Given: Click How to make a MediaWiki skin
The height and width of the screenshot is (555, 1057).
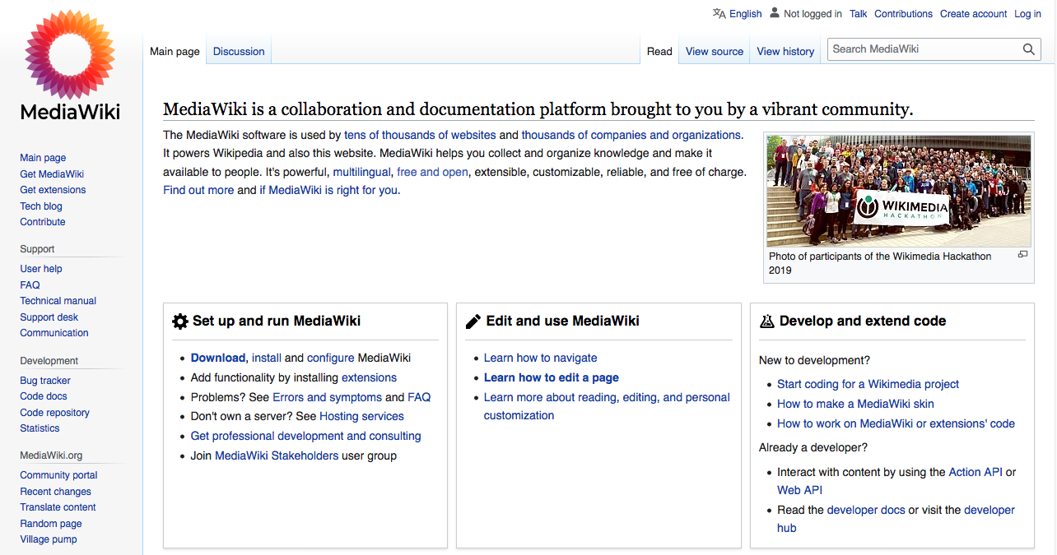Looking at the screenshot, I should (855, 404).
